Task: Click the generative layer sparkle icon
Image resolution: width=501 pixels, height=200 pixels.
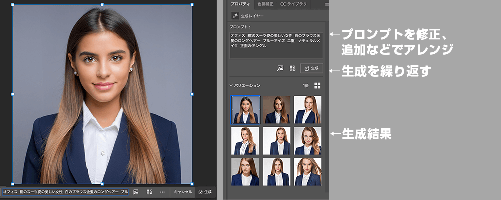Action: pyautogui.click(x=235, y=16)
